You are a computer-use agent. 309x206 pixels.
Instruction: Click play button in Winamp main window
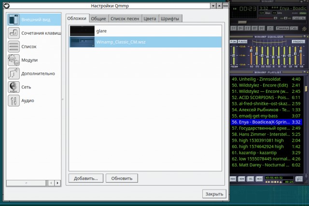pos(240,28)
